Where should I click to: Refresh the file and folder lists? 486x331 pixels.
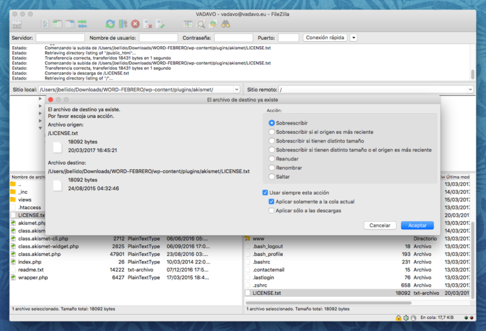point(110,24)
